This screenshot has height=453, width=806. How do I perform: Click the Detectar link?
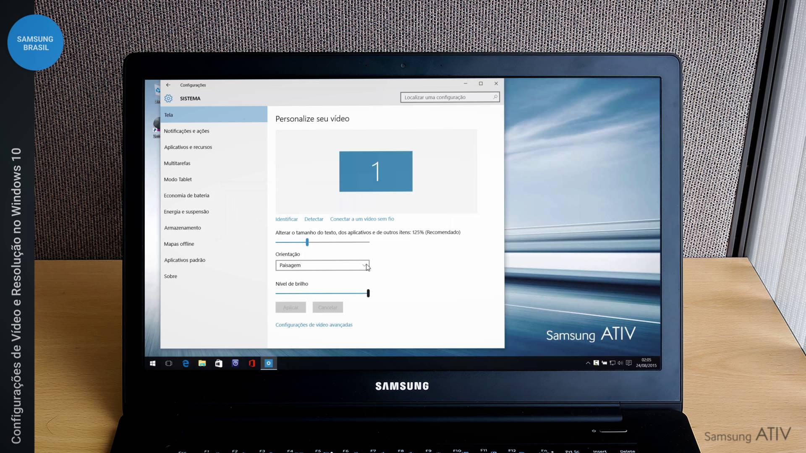pos(314,219)
